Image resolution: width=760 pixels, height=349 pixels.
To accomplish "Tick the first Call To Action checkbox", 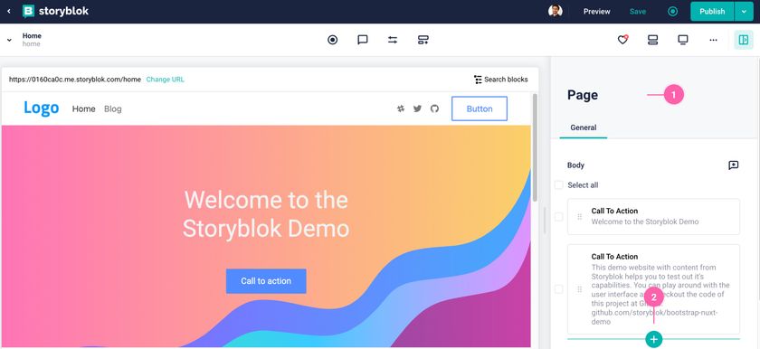I will point(559,216).
